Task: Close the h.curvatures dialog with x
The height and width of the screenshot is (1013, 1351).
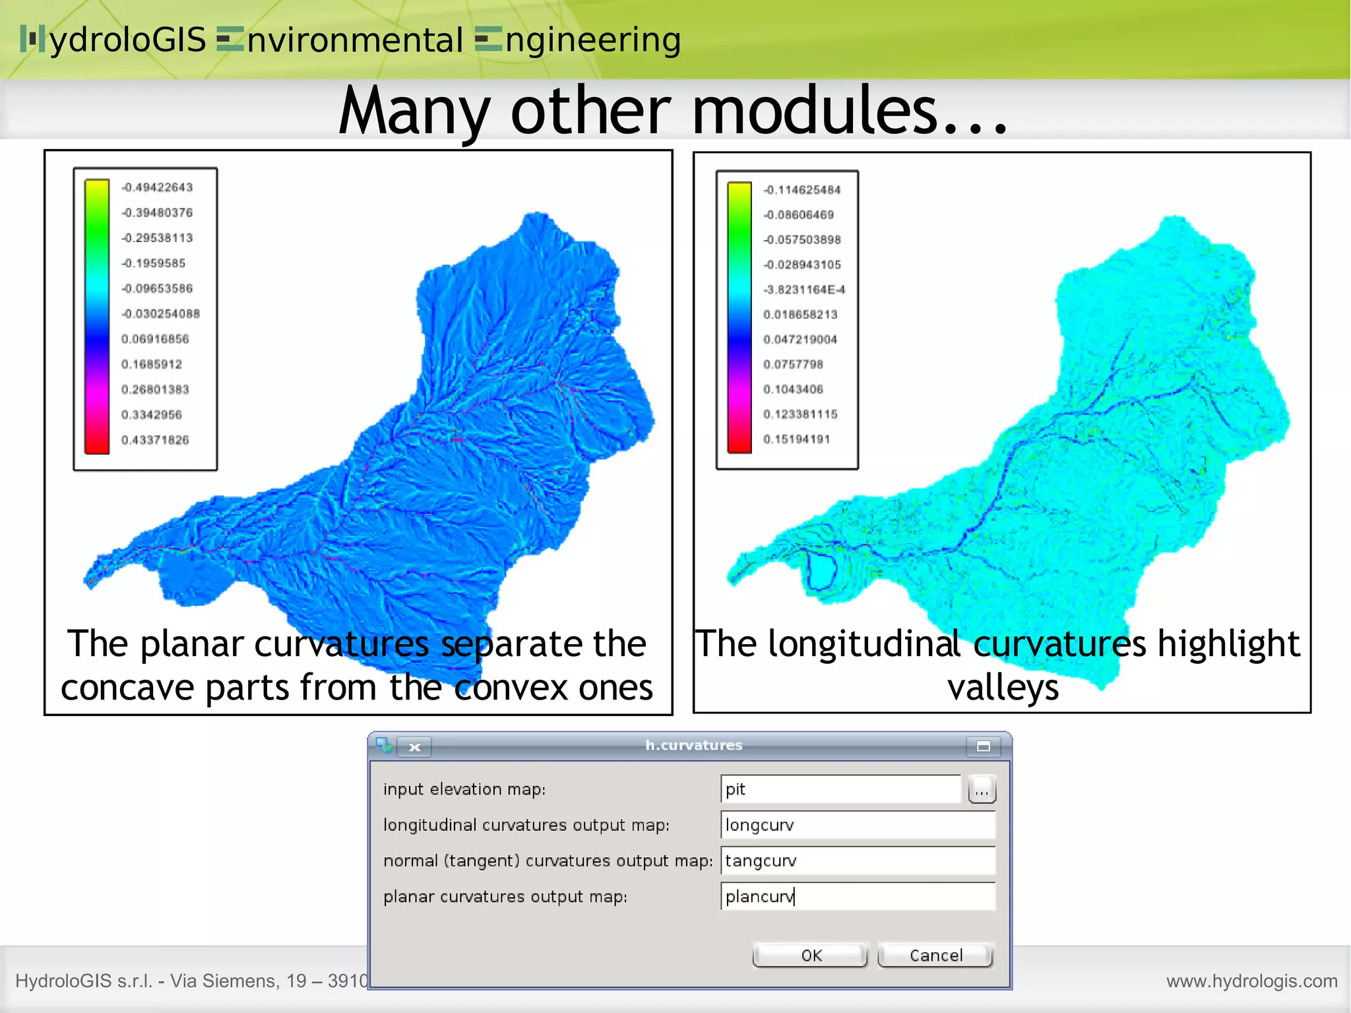Action: pos(415,747)
